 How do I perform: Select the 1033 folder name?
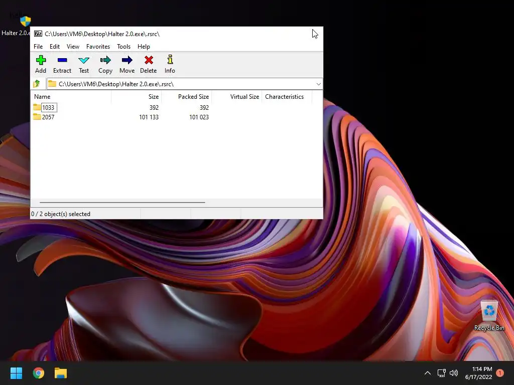(x=48, y=107)
